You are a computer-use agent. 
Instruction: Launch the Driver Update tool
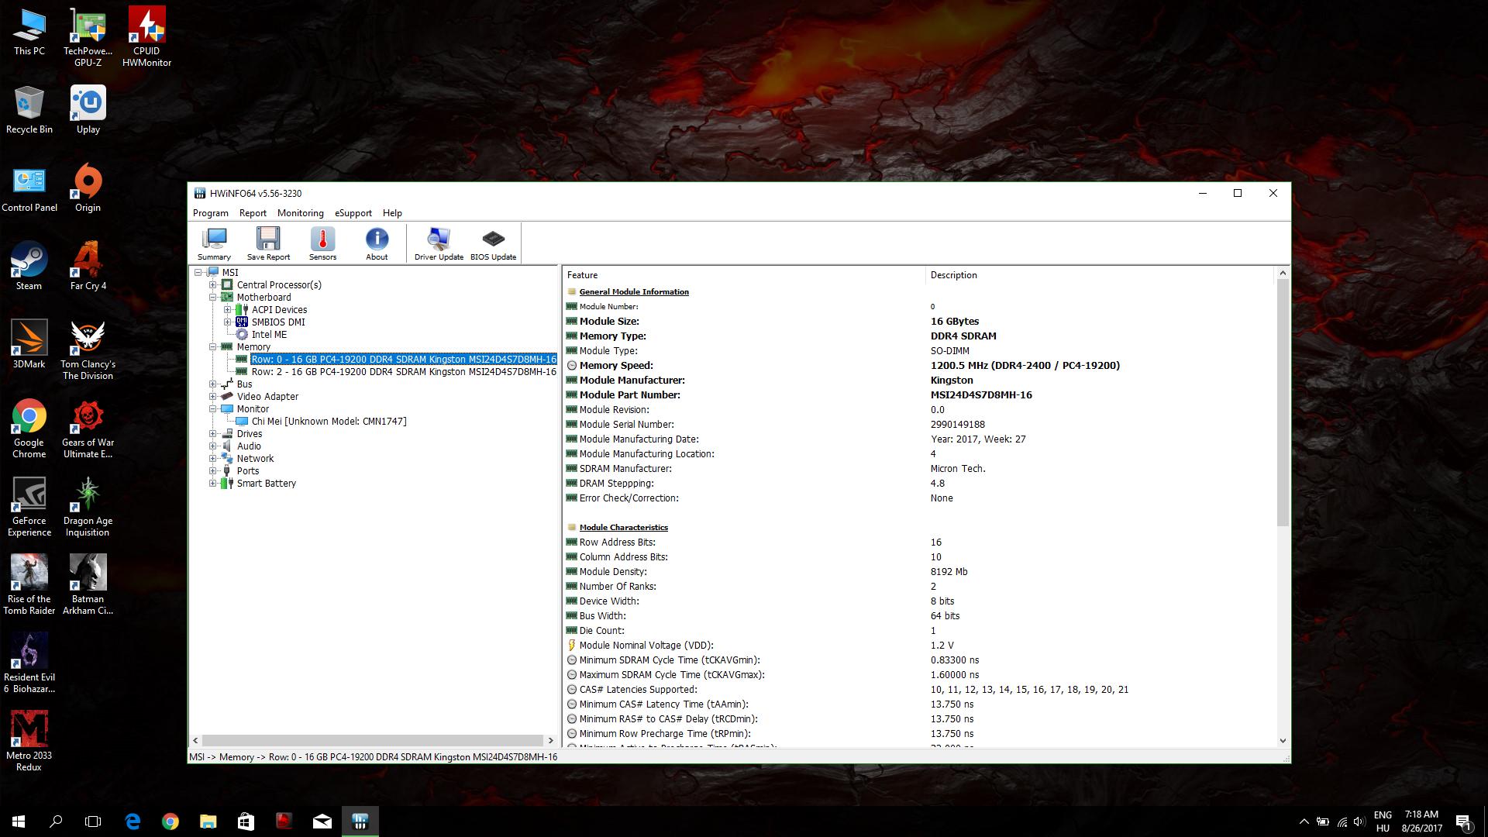click(x=439, y=244)
